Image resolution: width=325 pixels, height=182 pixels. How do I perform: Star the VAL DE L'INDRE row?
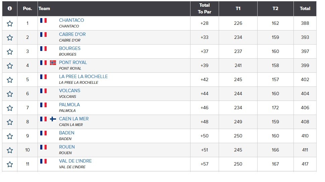tap(10, 164)
